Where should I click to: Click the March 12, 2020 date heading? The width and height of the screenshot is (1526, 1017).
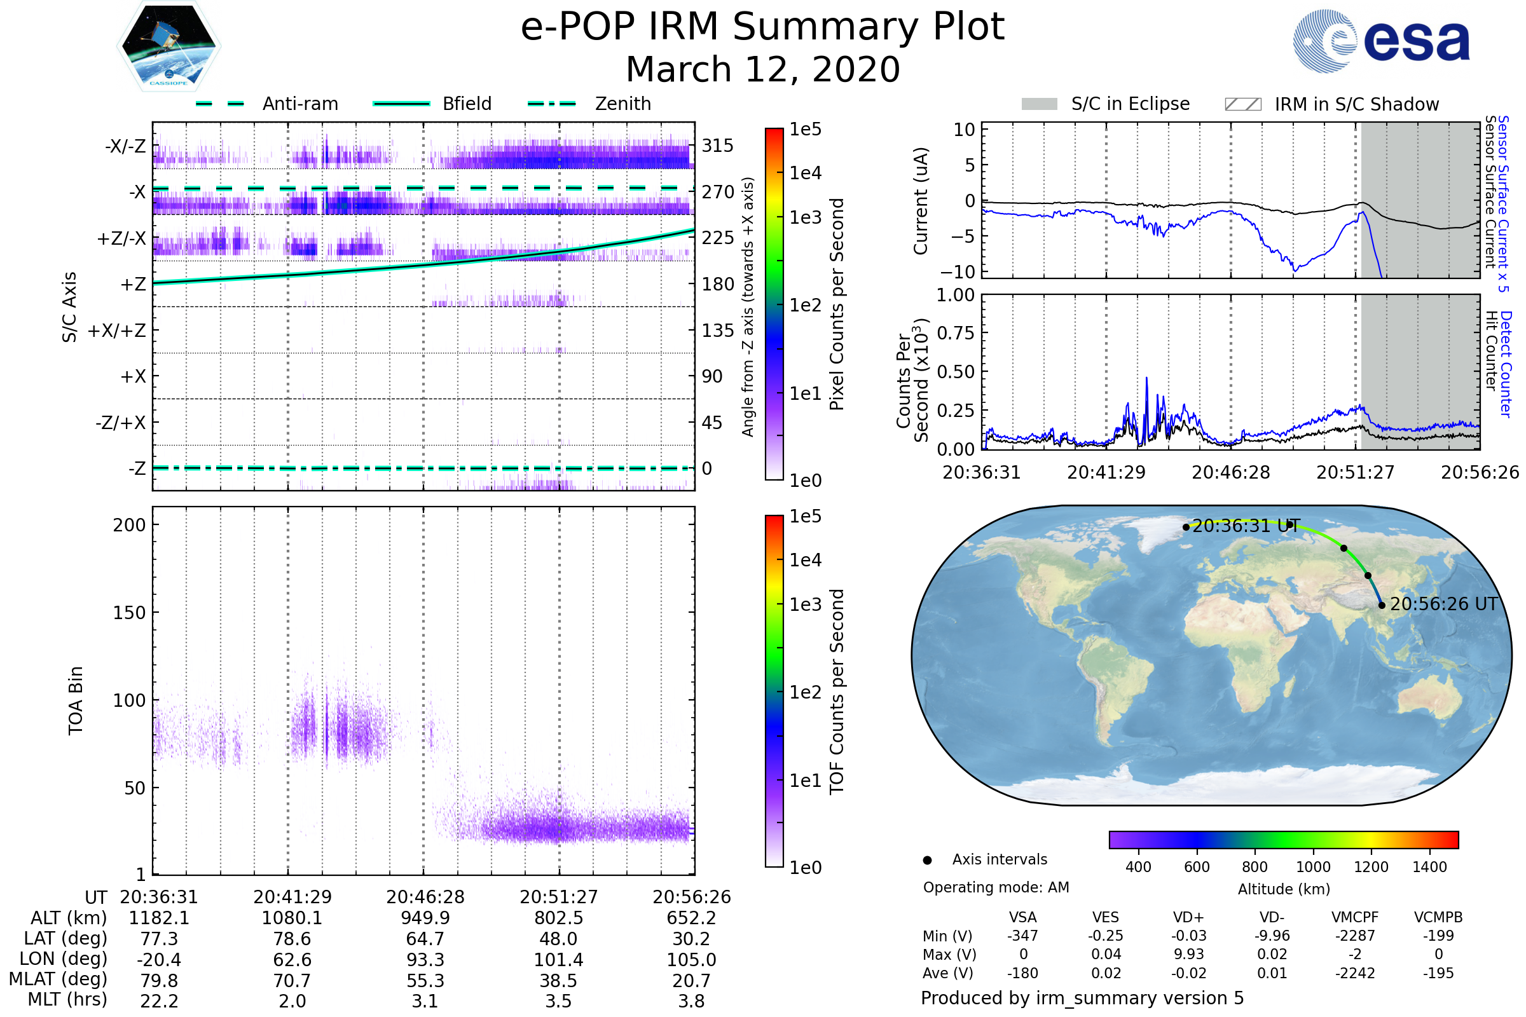pyautogui.click(x=762, y=69)
